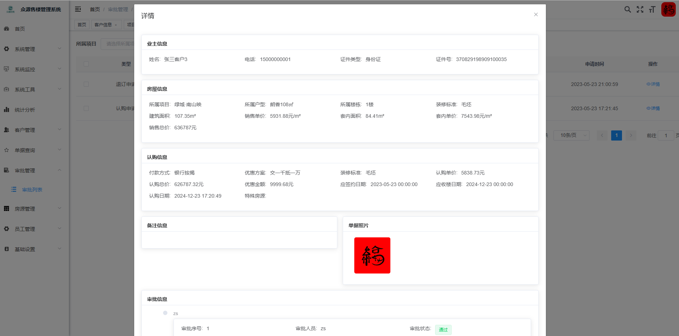The height and width of the screenshot is (336, 679).
Task: Toggle the table header select-all checkbox
Action: pos(86,64)
